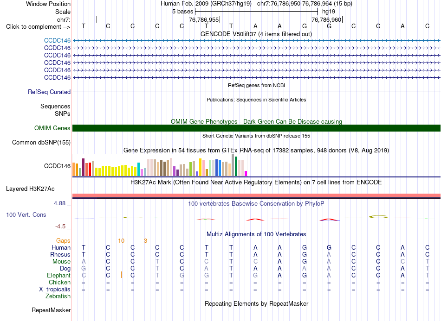Screen dimensions: 441x321
Task: Click the "chr7:" ruler label
Action: pos(64,19)
